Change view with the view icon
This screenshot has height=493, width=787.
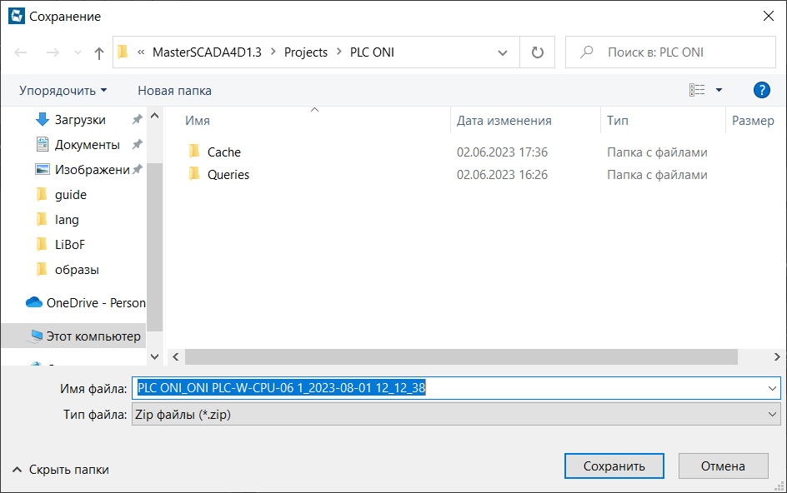pos(697,90)
